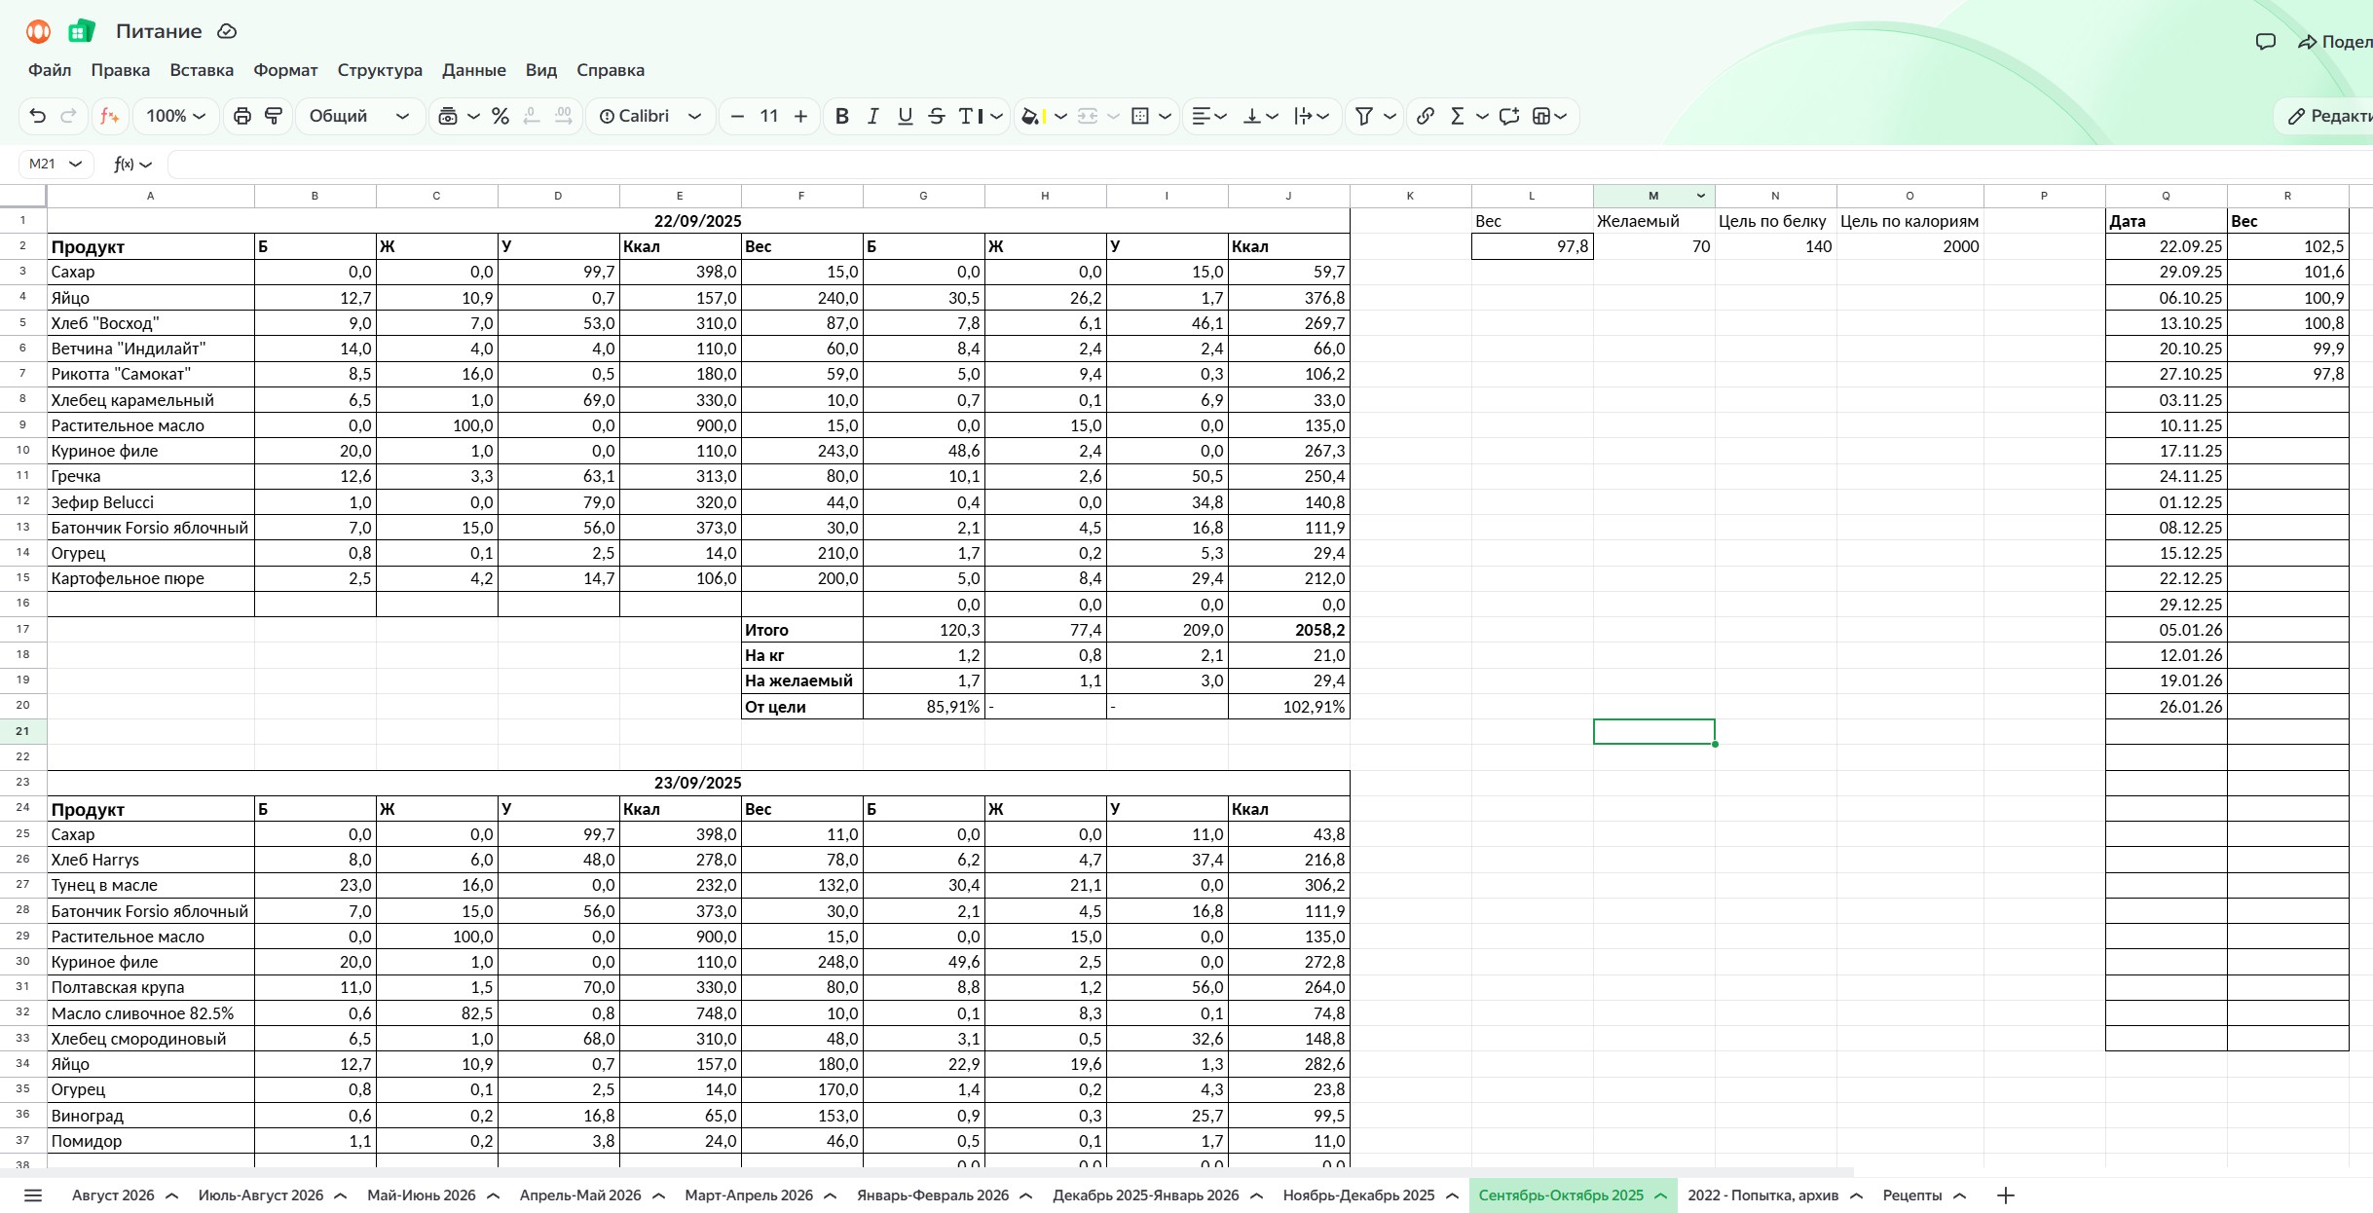Open column M header dropdown arrow
Image resolution: width=2373 pixels, height=1213 pixels.
coord(1701,196)
